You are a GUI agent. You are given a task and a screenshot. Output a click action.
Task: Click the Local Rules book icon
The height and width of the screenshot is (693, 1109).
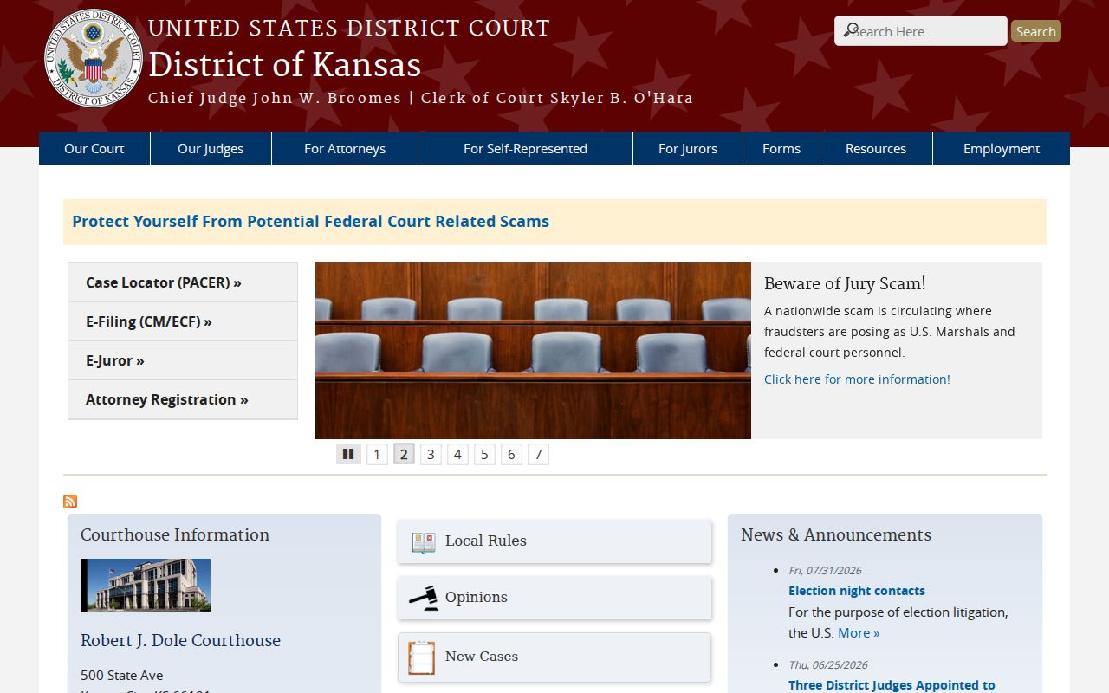click(x=423, y=542)
